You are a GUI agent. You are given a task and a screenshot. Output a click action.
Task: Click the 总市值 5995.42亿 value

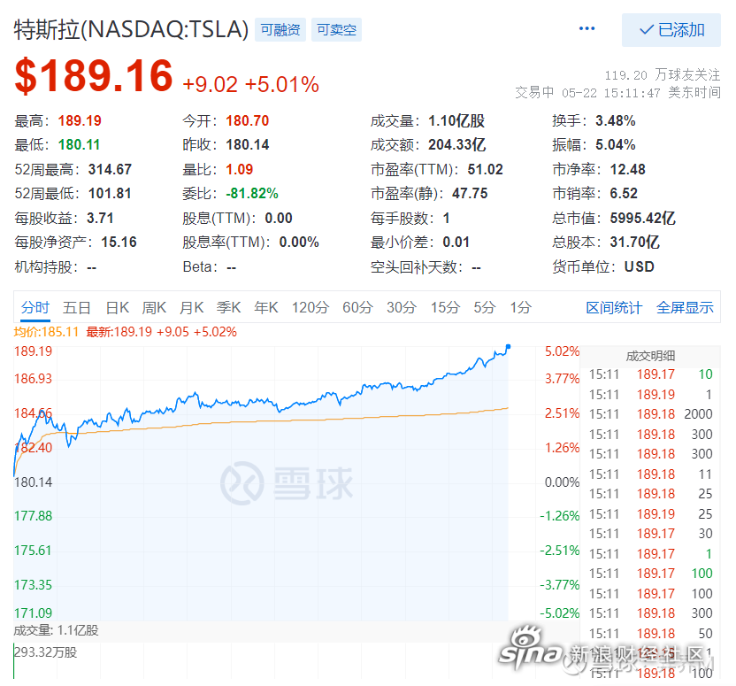tap(642, 218)
